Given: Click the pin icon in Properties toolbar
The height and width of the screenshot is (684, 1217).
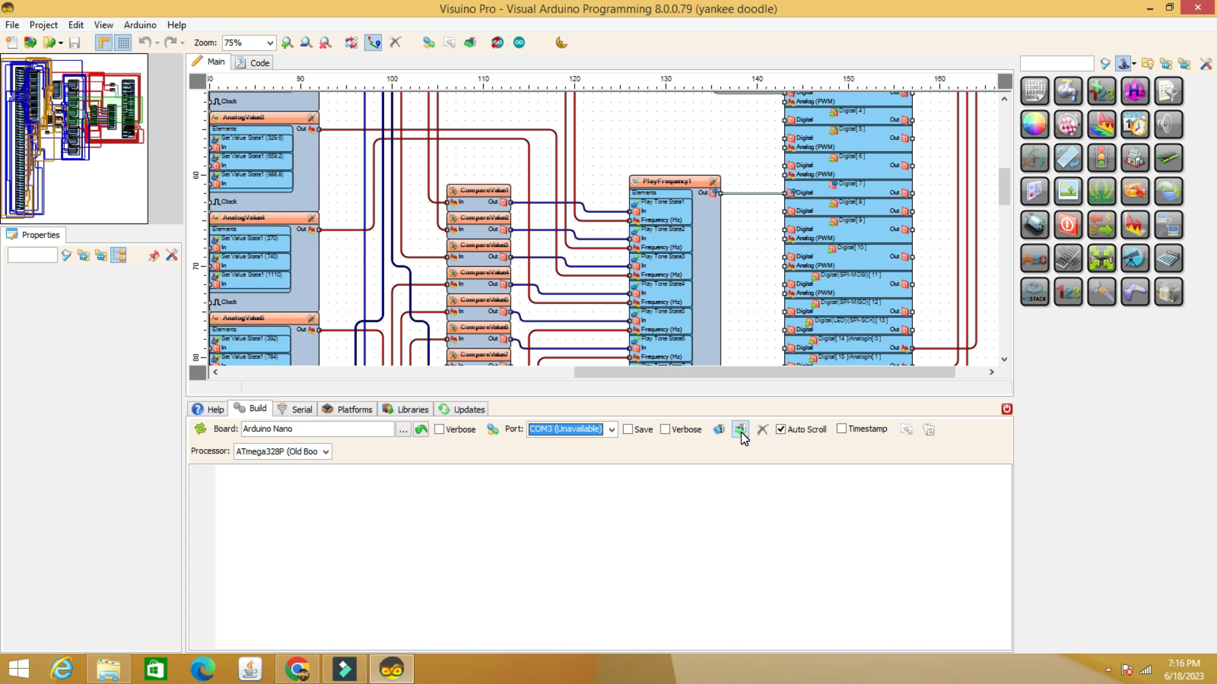Looking at the screenshot, I should 153,255.
